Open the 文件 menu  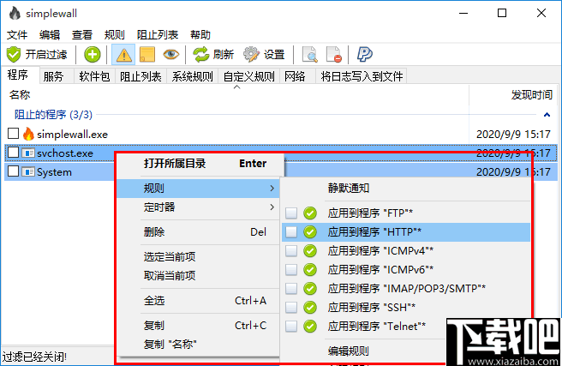tap(17, 35)
